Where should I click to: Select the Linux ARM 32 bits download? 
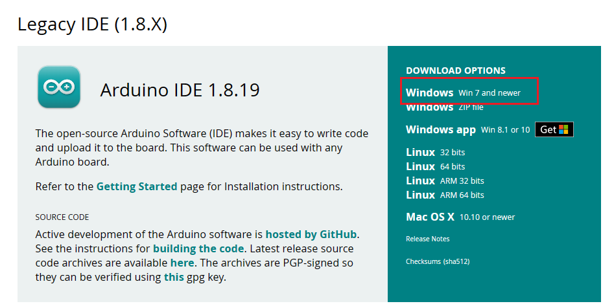(x=445, y=181)
